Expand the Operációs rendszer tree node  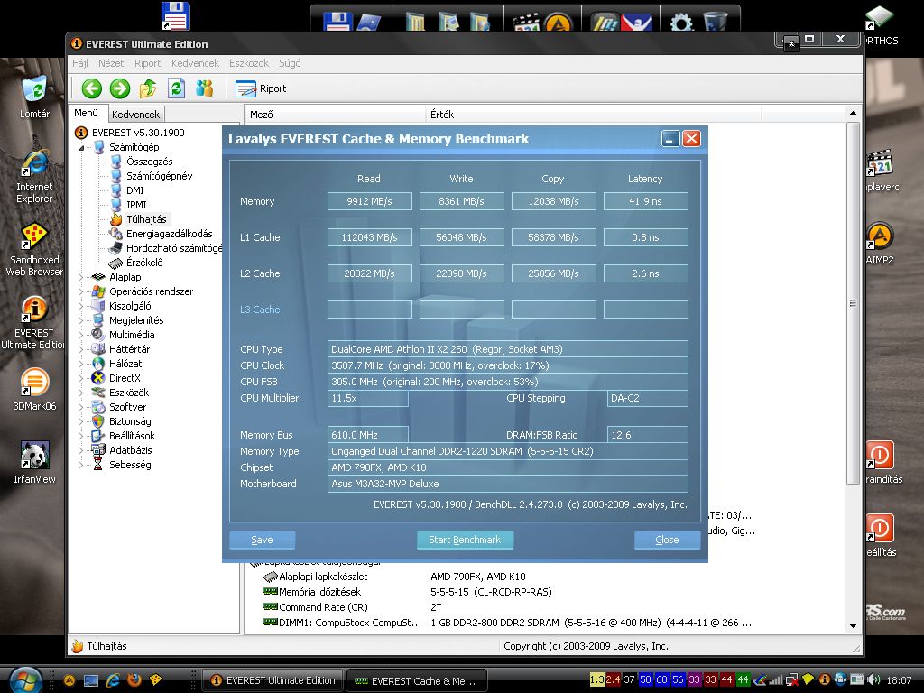point(81,291)
